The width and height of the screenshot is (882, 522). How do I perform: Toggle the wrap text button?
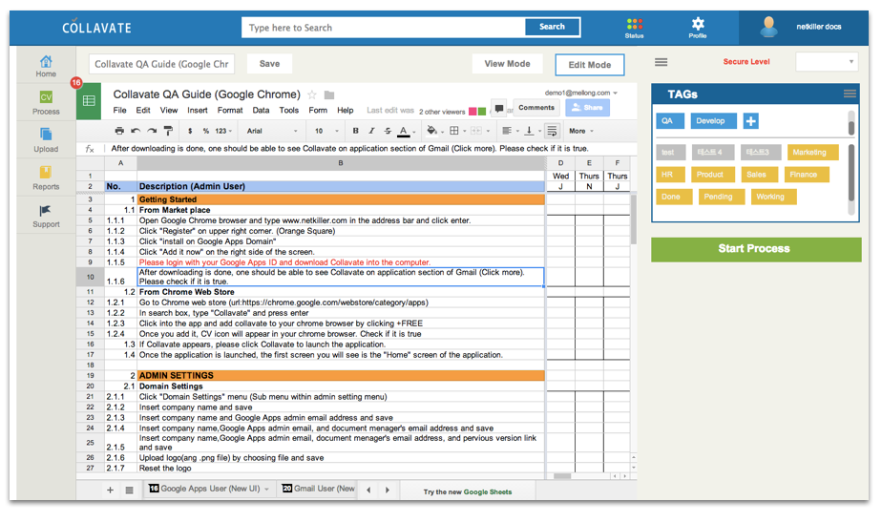(x=552, y=131)
